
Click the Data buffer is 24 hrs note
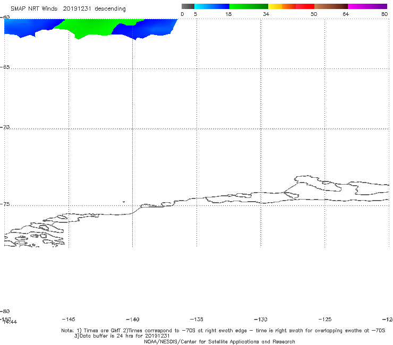[x=122, y=336]
